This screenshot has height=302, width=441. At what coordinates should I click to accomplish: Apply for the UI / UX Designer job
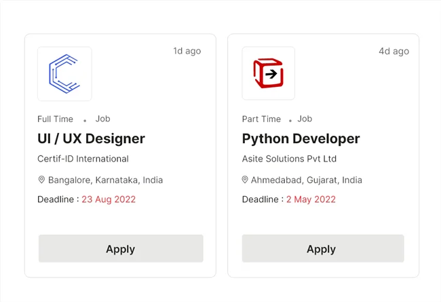[121, 248]
